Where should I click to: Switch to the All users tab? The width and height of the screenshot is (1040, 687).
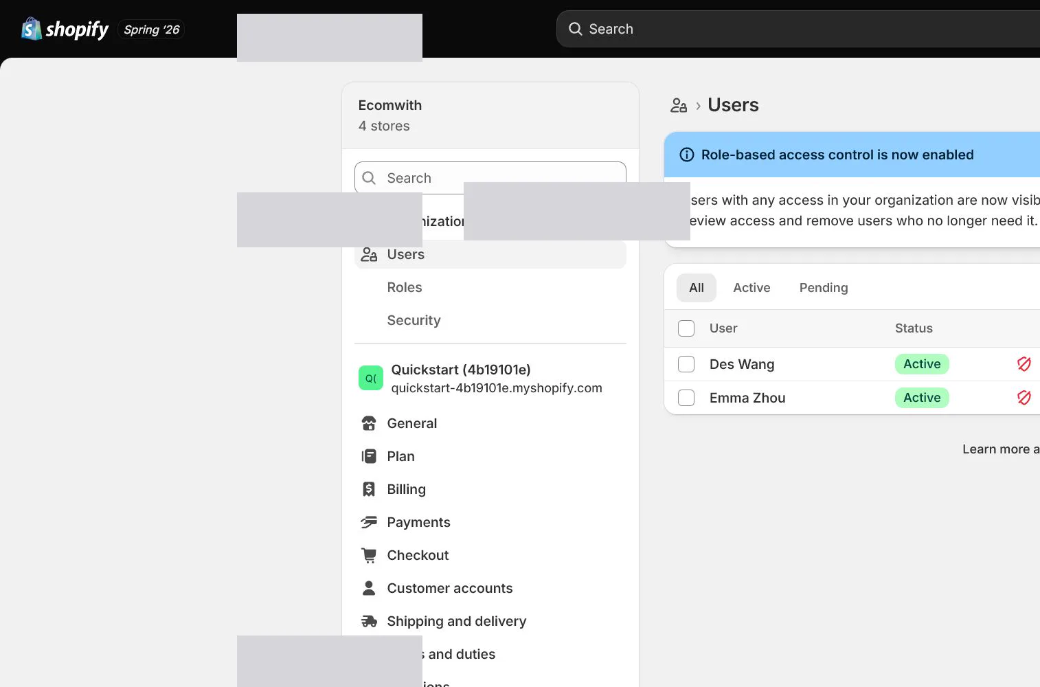pos(697,288)
